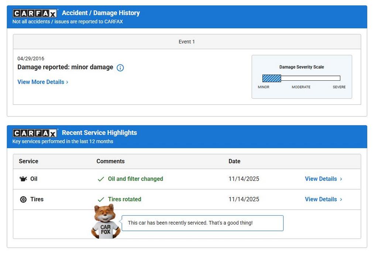Expand the chevron after View More Details

[67, 82]
